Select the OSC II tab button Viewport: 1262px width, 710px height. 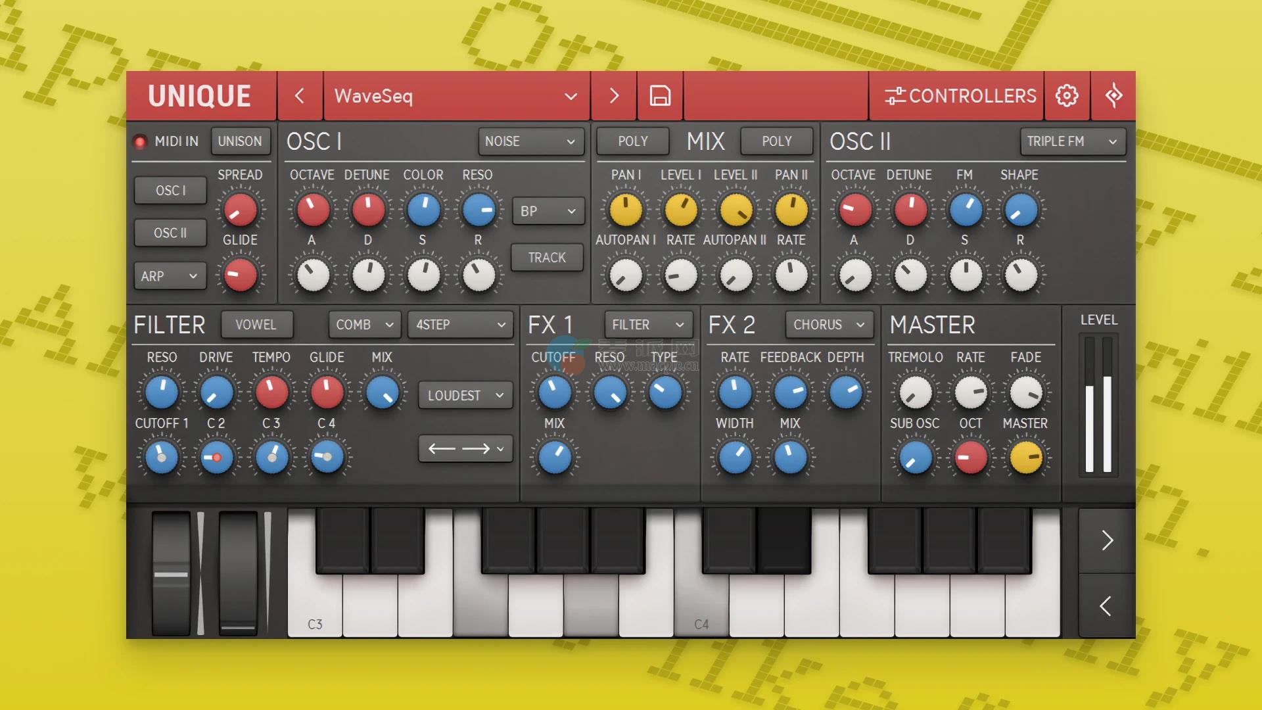(x=170, y=233)
